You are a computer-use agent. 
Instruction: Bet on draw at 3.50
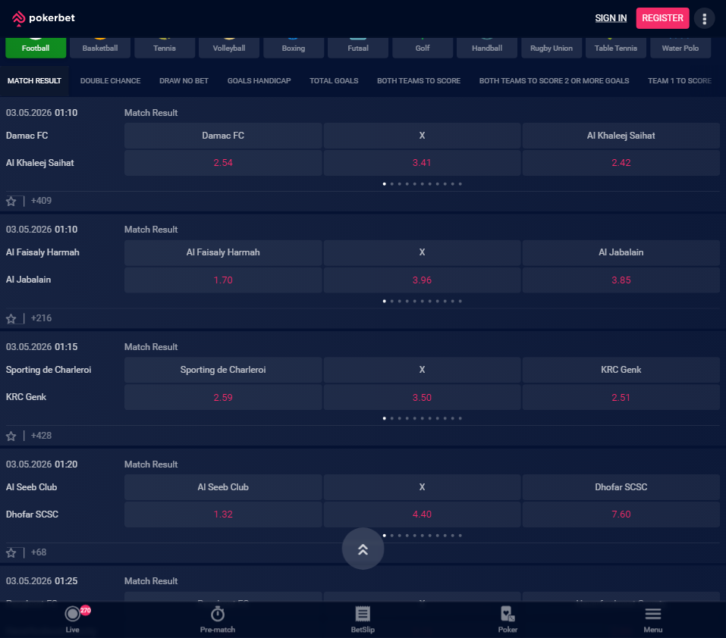click(x=422, y=398)
